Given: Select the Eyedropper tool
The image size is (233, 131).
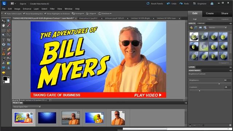Looking at the screenshot, I should (x=9, y=25).
